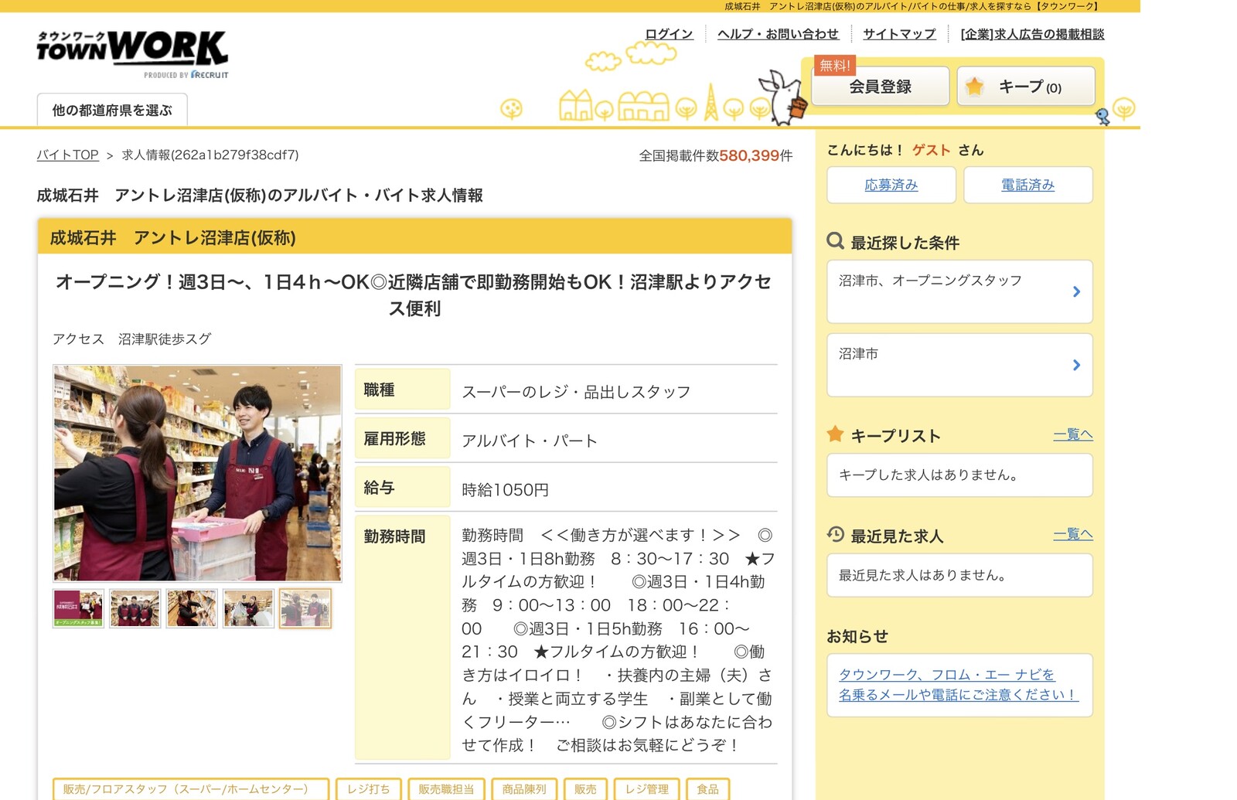
Task: Click the 商品陳列 tag
Action: [x=524, y=789]
